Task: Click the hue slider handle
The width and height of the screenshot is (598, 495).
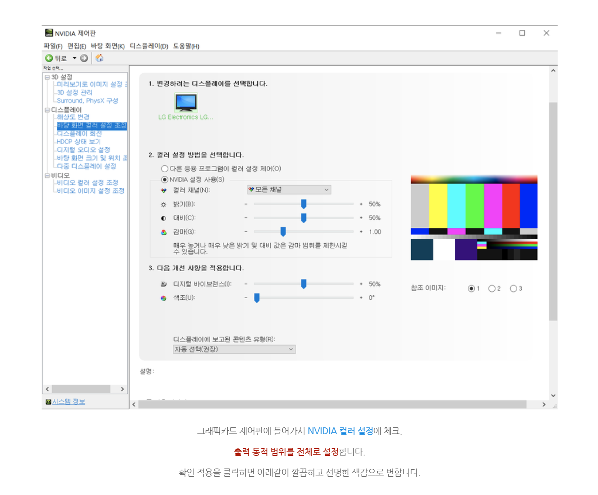Action: click(x=257, y=298)
